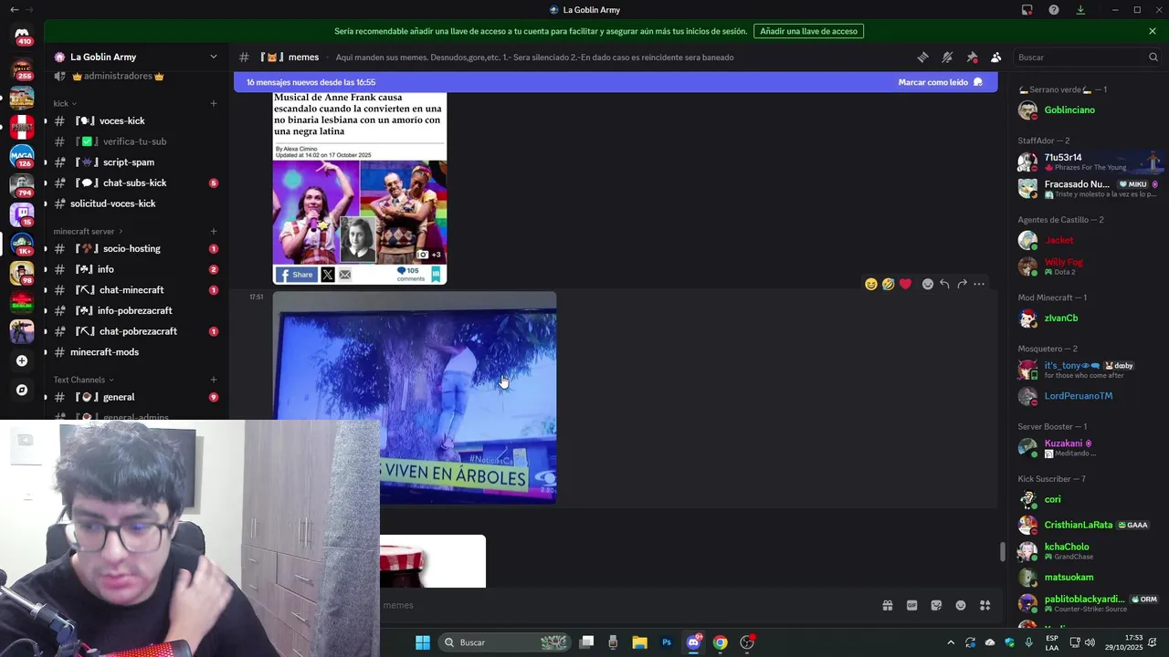1169x657 pixels.
Task: Open the gift icon in message bar
Action: [x=887, y=605]
